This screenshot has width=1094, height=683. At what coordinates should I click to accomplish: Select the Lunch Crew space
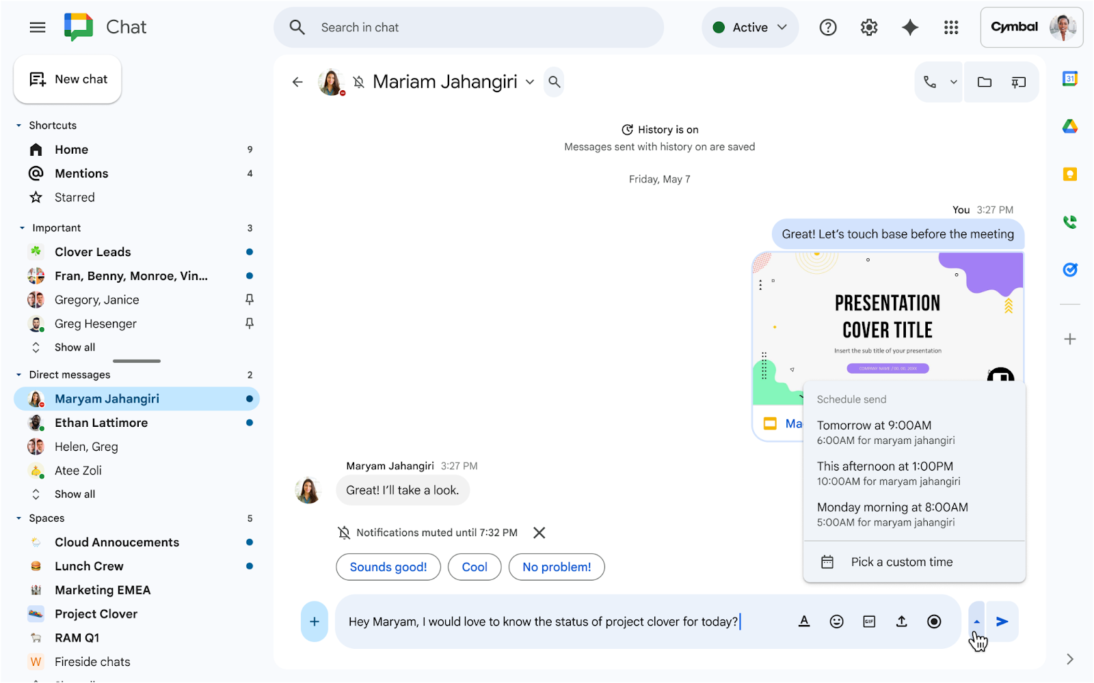pos(88,566)
